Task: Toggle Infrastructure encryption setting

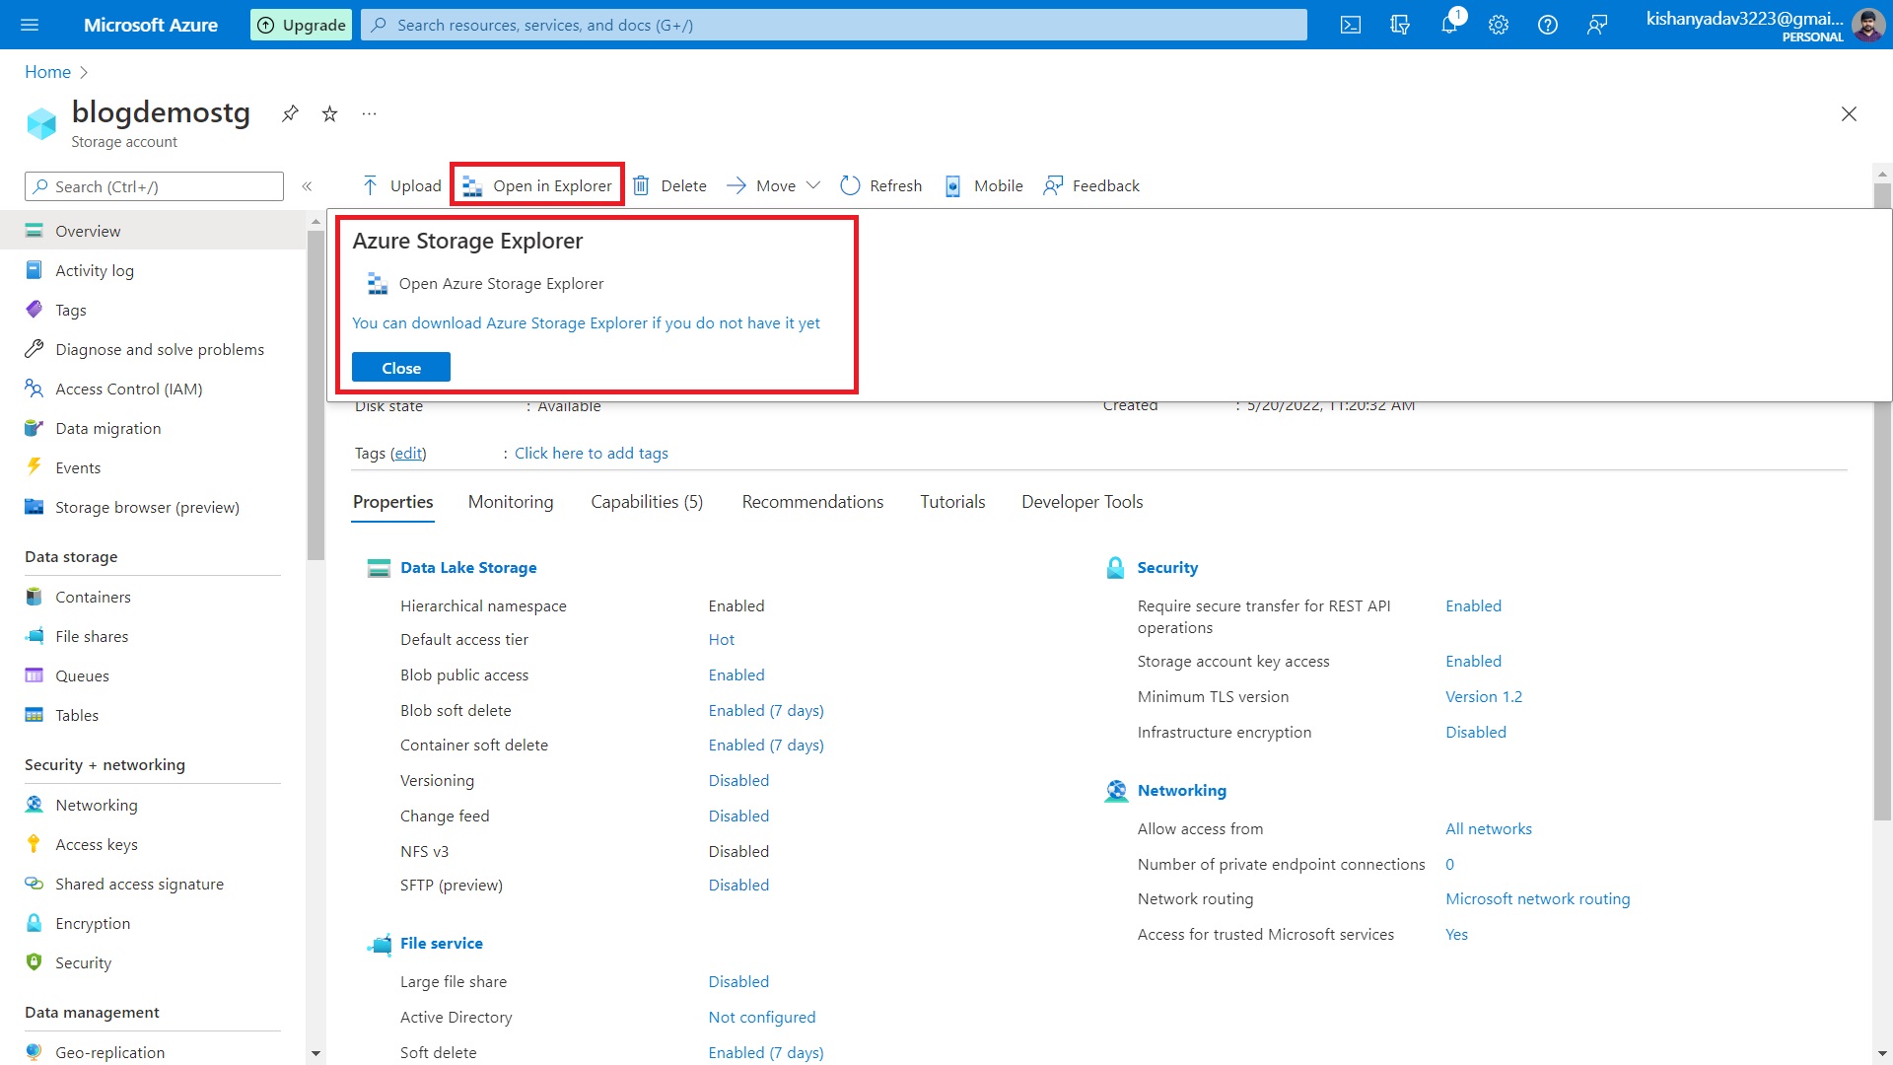Action: tap(1476, 731)
